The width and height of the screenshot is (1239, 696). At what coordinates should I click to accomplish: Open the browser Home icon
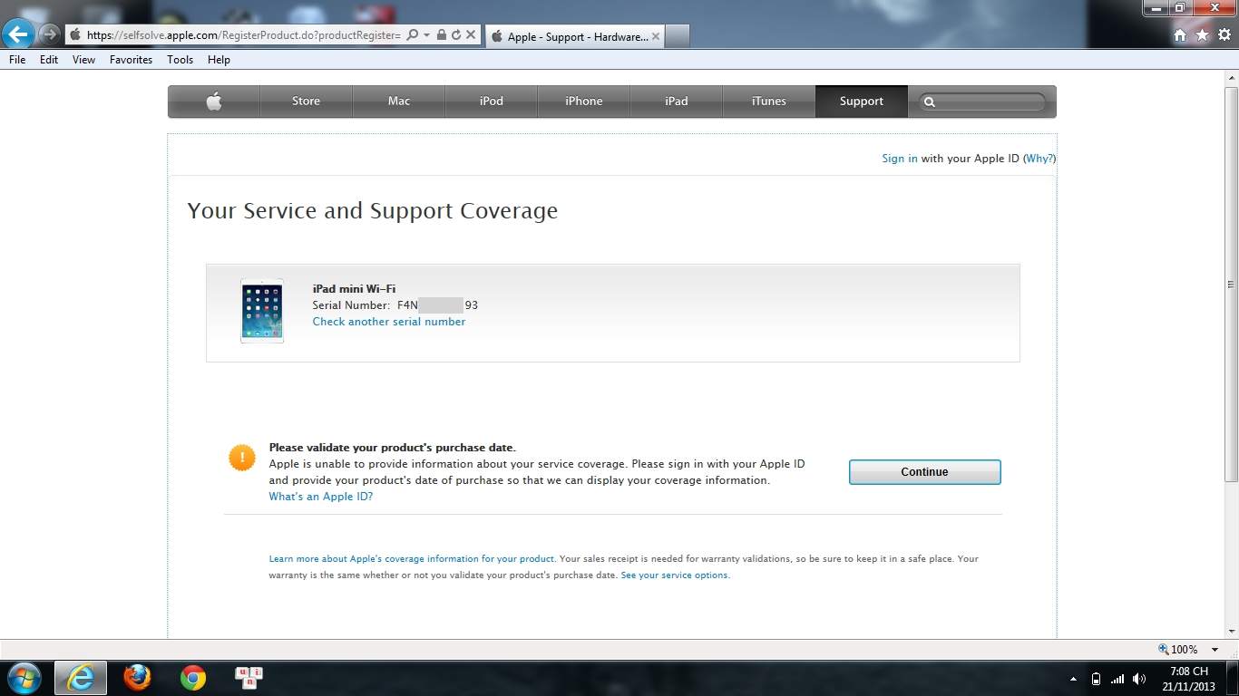pos(1180,35)
